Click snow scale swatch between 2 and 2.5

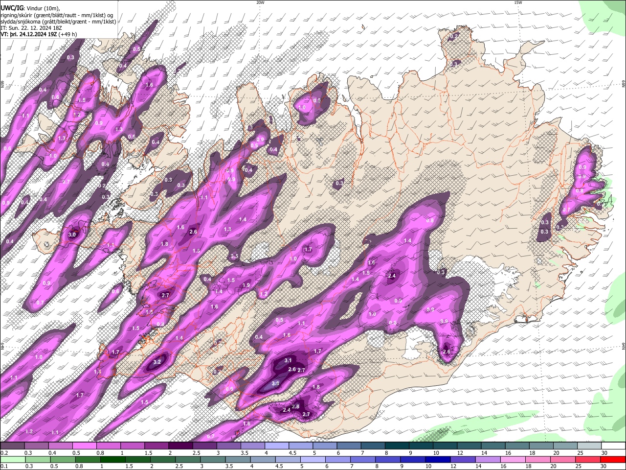[x=180, y=446]
